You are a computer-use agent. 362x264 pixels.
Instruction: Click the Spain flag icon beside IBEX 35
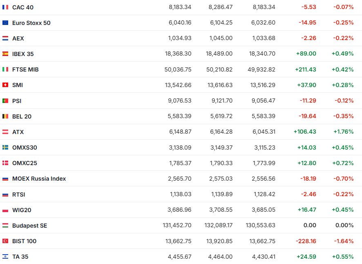pyautogui.click(x=5, y=54)
